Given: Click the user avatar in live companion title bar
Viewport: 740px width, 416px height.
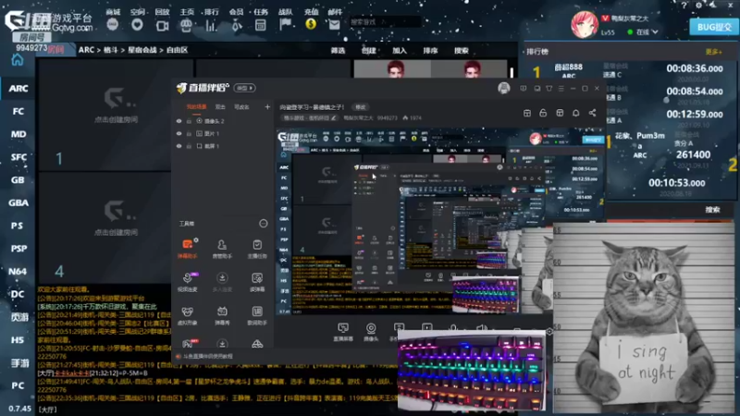Looking at the screenshot, I should [x=503, y=88].
